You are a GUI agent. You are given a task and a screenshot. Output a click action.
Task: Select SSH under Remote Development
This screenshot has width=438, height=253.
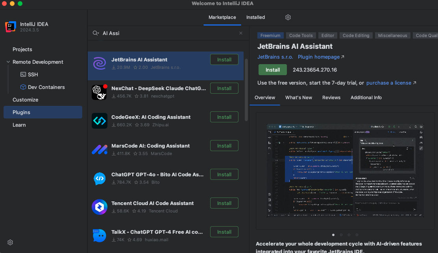point(33,74)
